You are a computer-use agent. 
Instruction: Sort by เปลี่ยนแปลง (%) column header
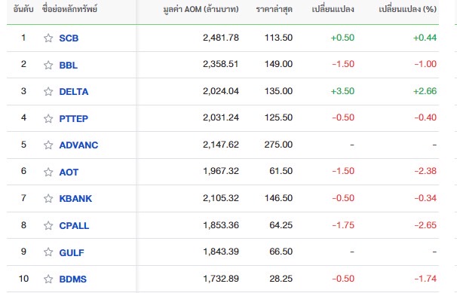407,9
